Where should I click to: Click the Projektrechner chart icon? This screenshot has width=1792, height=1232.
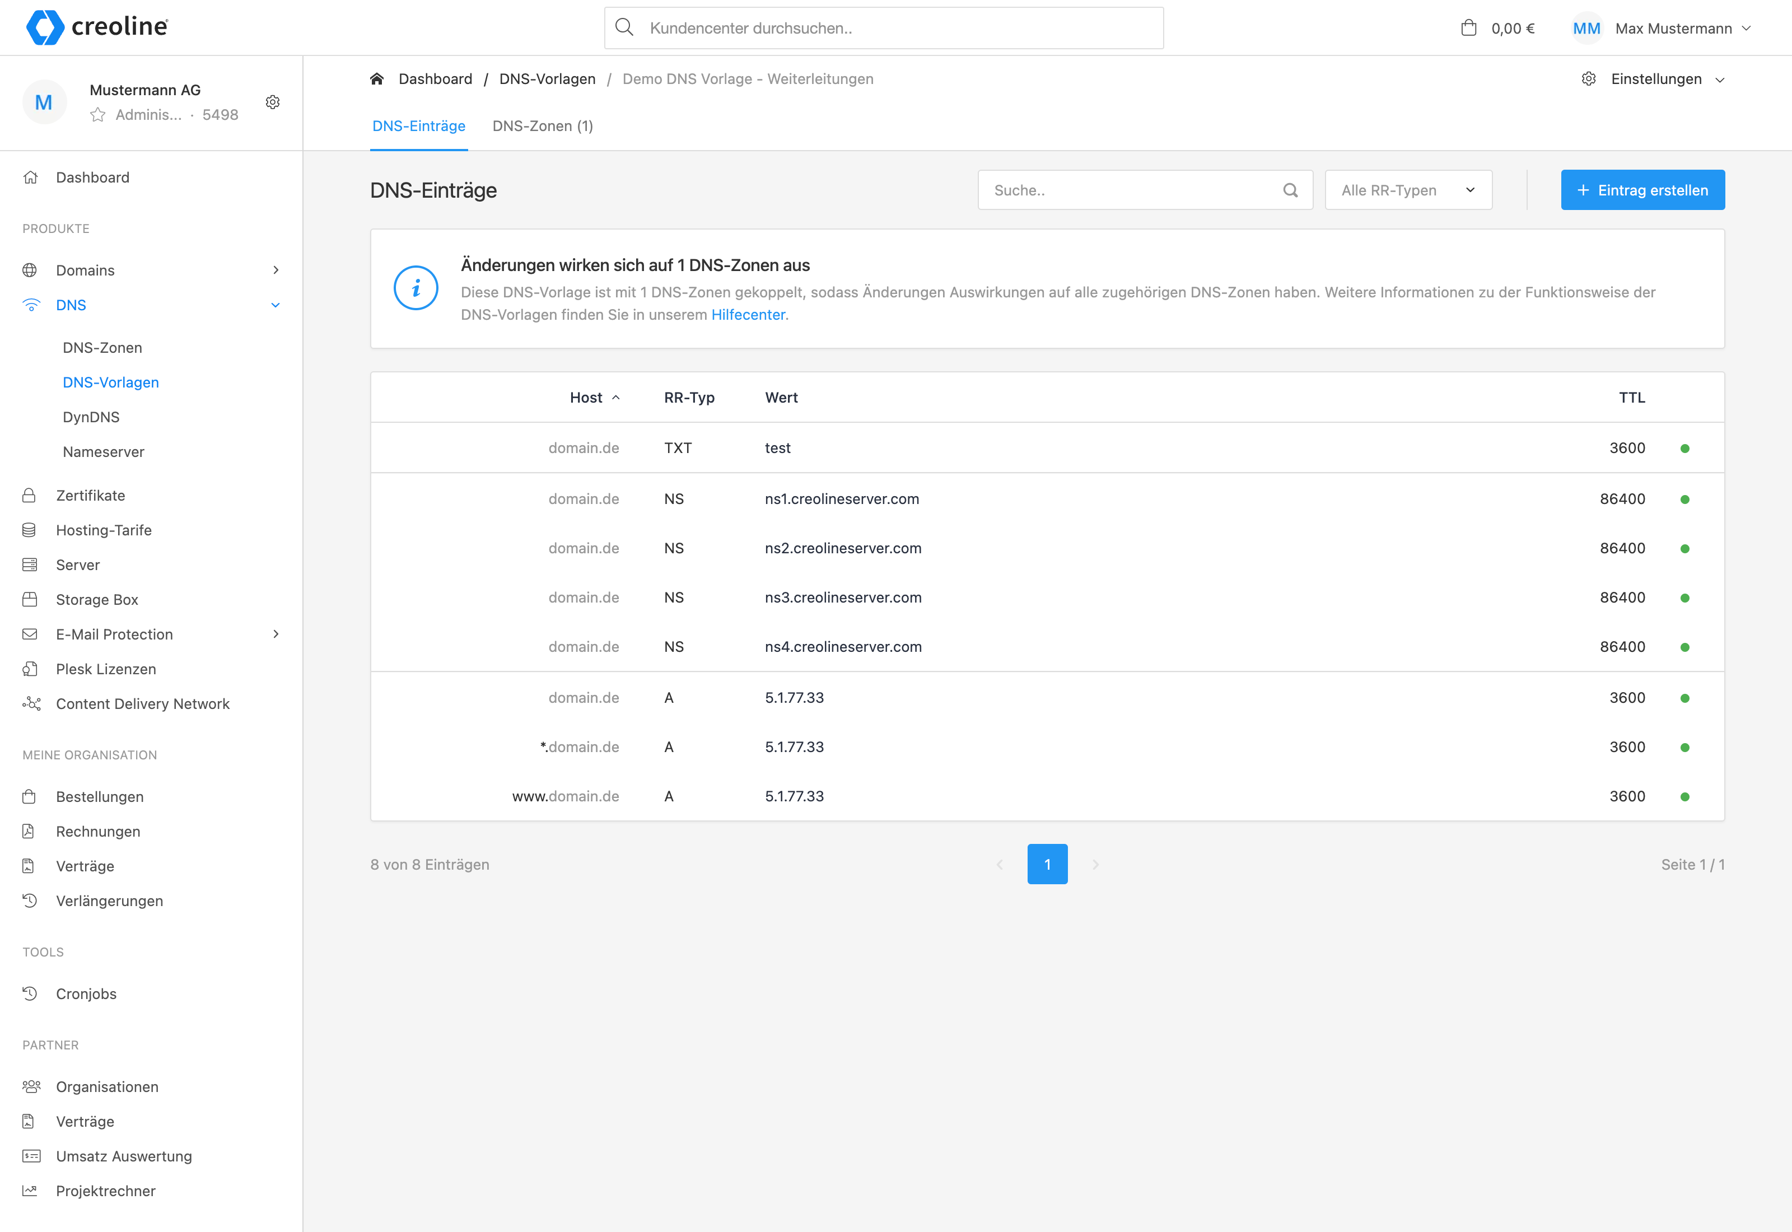click(x=30, y=1191)
